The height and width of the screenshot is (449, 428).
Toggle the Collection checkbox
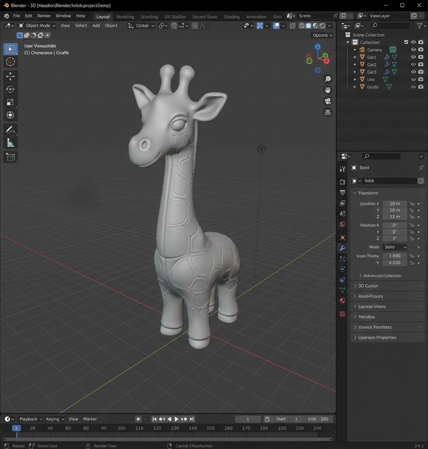[406, 42]
